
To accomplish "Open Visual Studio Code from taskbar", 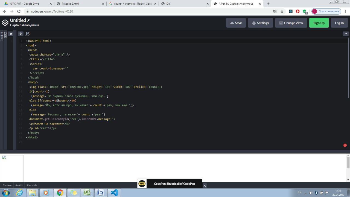I will (x=114, y=193).
